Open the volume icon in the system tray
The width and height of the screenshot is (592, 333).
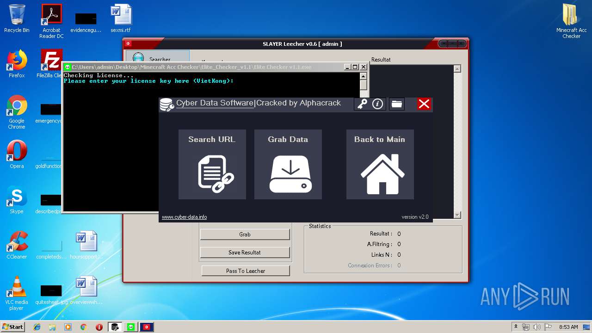(537, 327)
